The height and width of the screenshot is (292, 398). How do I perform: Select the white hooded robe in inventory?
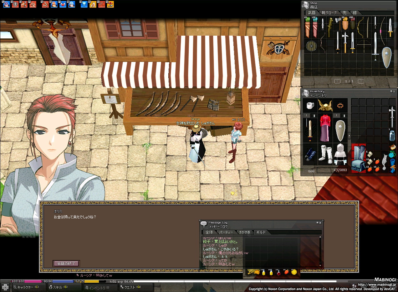click(340, 154)
